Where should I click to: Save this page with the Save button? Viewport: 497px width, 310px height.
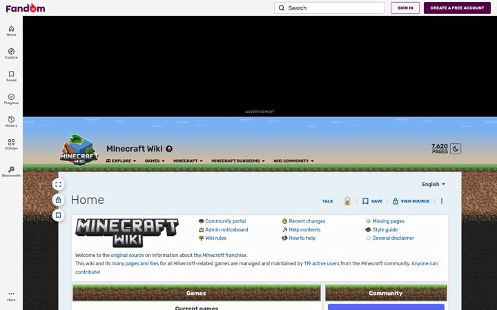(373, 201)
